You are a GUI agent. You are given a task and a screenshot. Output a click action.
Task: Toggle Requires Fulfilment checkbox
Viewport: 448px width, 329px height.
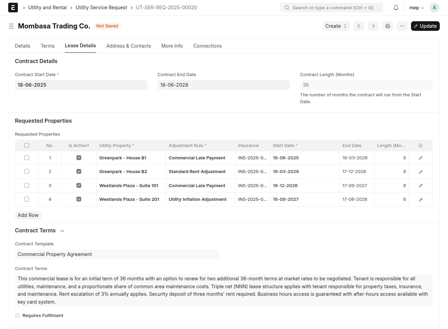(x=17, y=316)
